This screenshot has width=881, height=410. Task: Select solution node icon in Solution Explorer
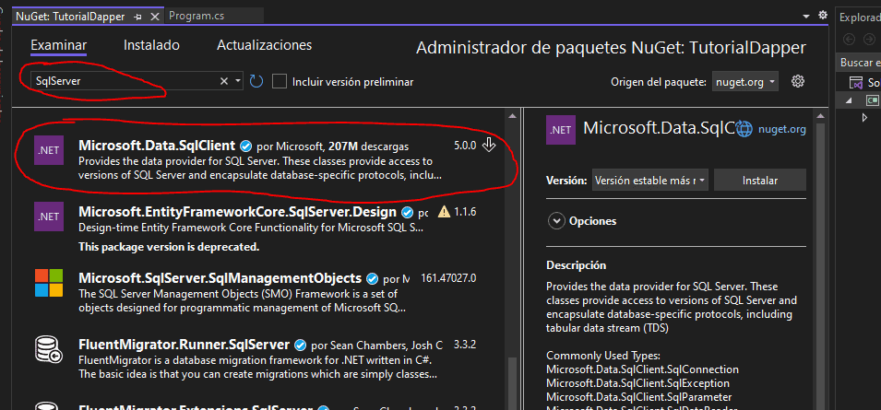856,83
